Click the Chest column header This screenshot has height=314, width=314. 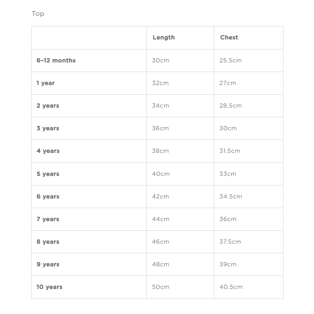[229, 37]
